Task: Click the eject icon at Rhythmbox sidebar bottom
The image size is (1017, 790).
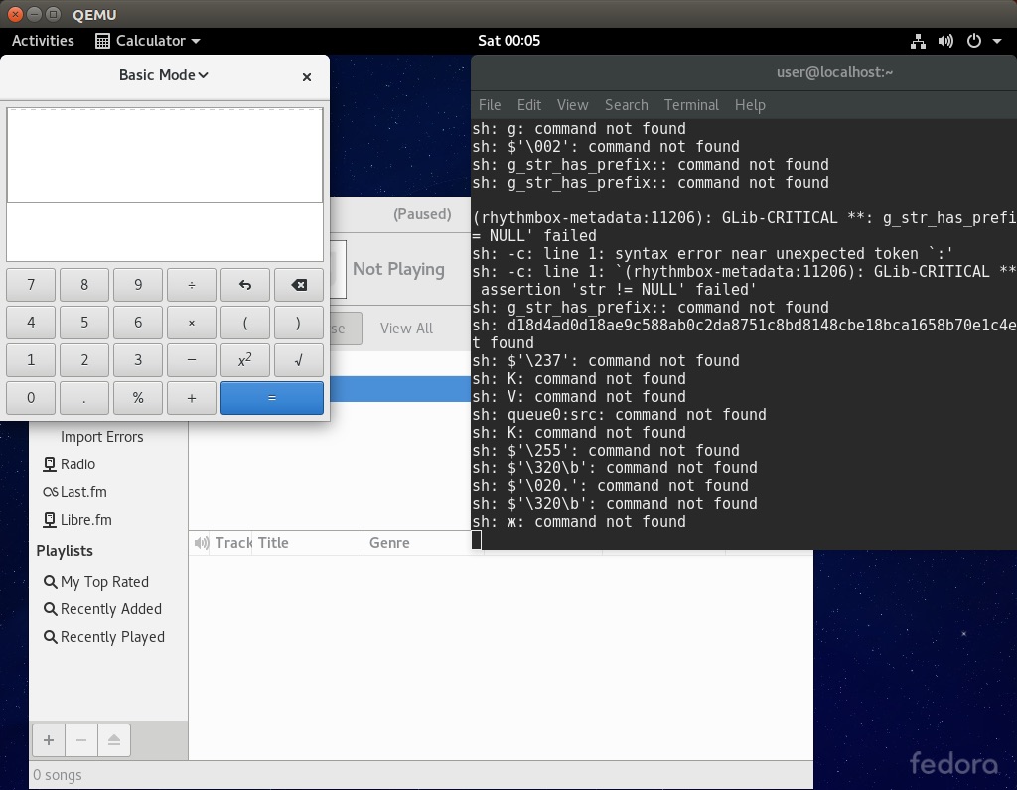Action: (x=113, y=739)
